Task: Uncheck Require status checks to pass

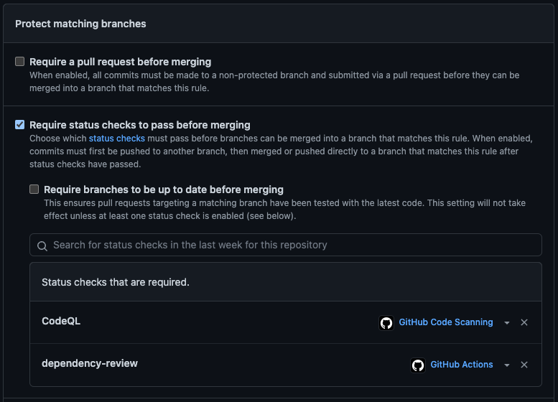Action: [20, 125]
